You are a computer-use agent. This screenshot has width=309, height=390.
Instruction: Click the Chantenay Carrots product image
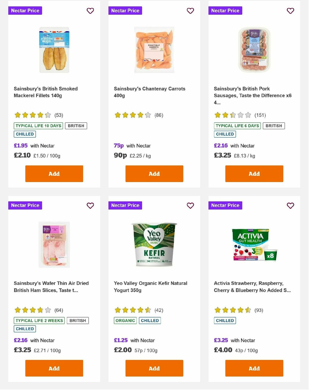click(x=154, y=49)
